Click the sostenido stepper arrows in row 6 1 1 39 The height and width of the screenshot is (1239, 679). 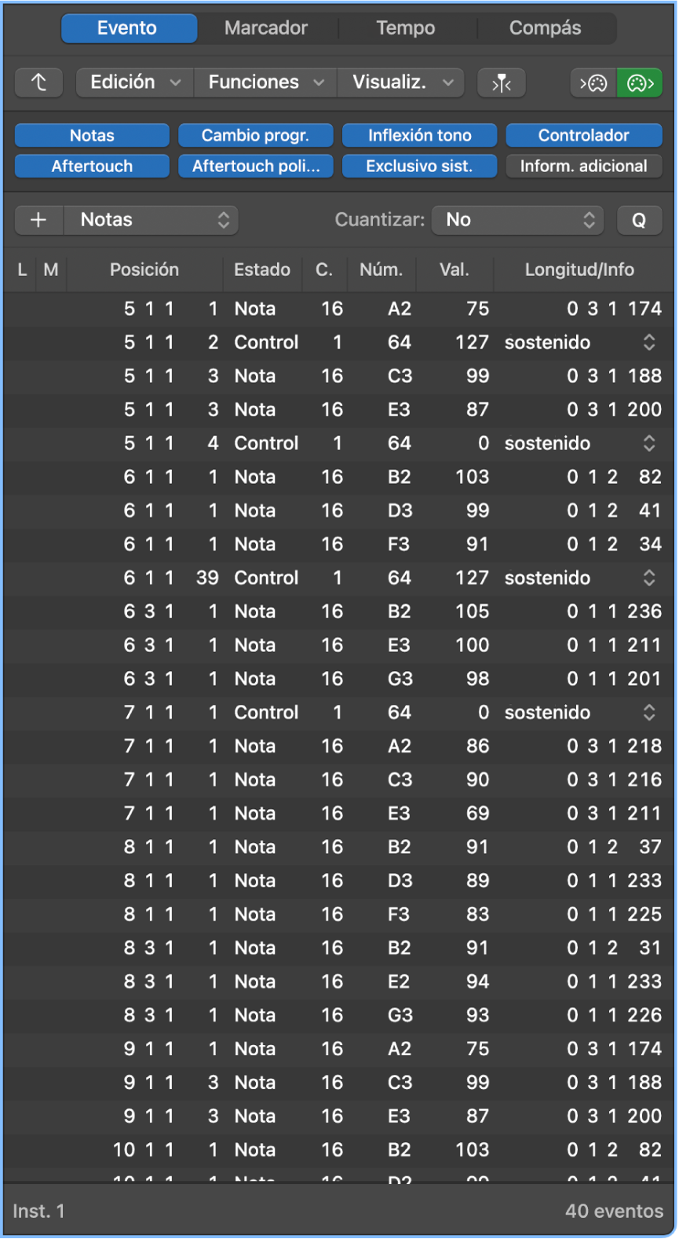(x=649, y=578)
